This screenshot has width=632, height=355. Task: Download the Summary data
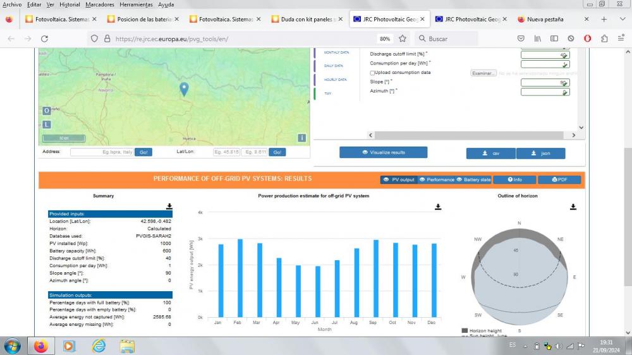[169, 207]
